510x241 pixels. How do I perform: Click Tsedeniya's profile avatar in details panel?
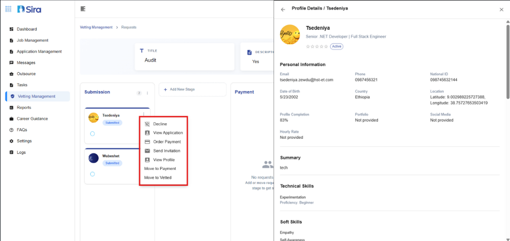coord(289,35)
